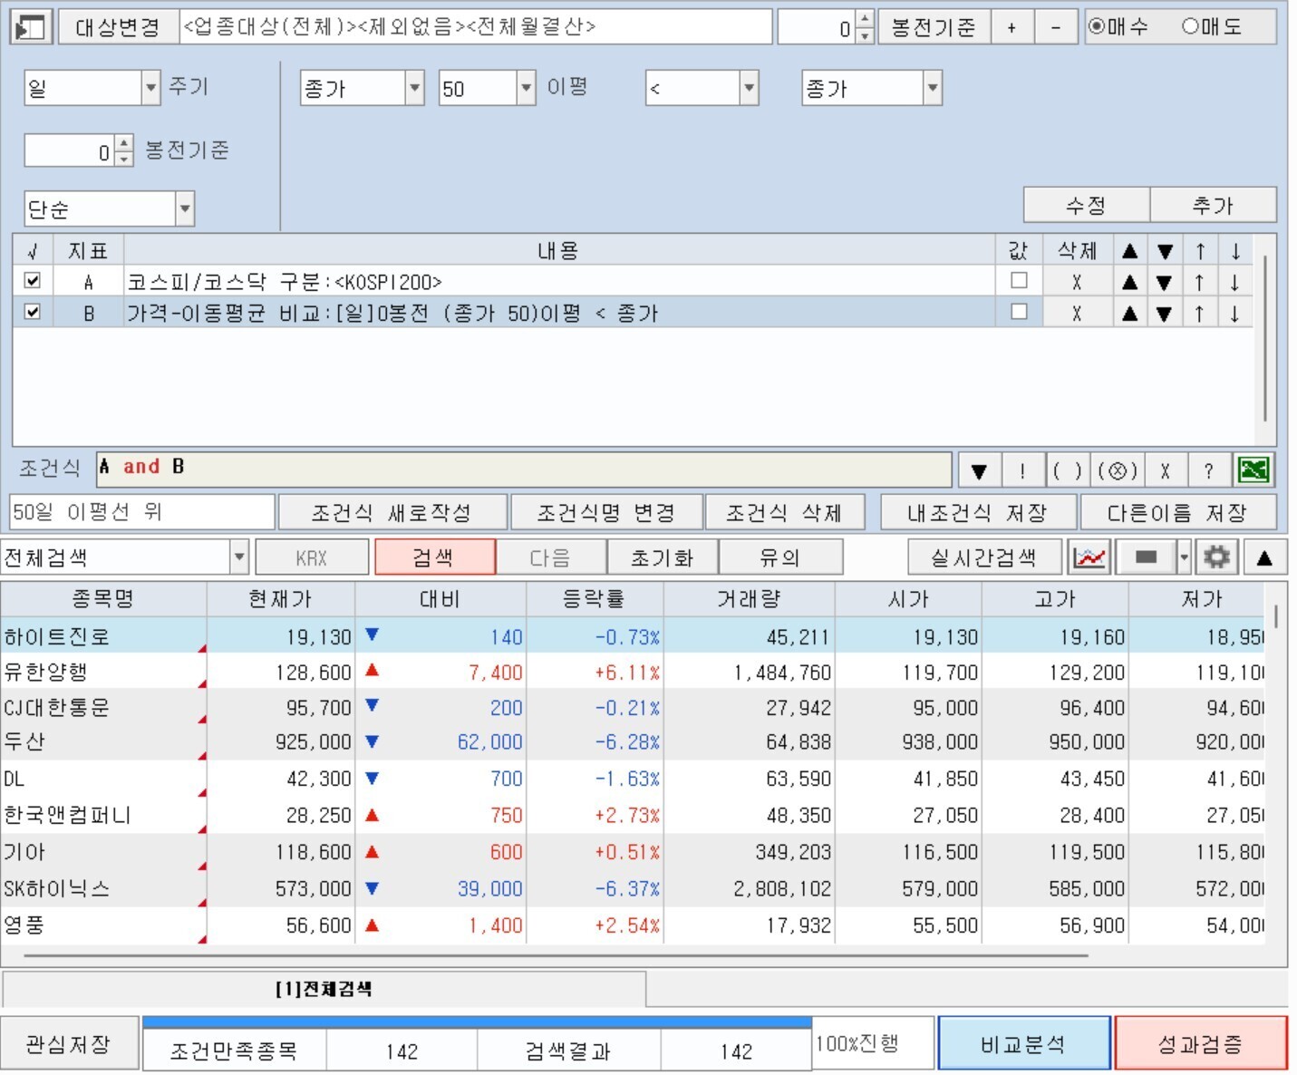Sort by the 등락률 column header
1297x1075 pixels.
(594, 599)
